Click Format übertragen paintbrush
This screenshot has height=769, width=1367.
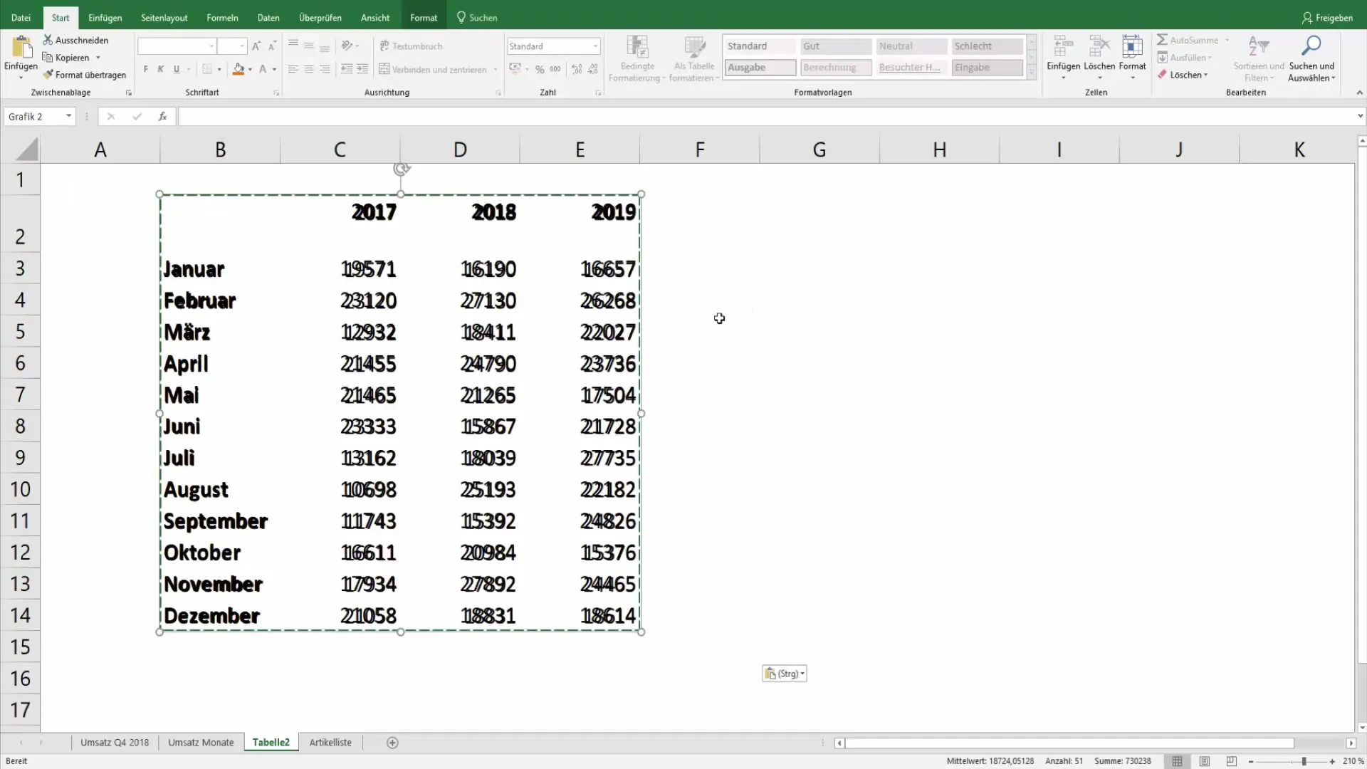click(48, 75)
